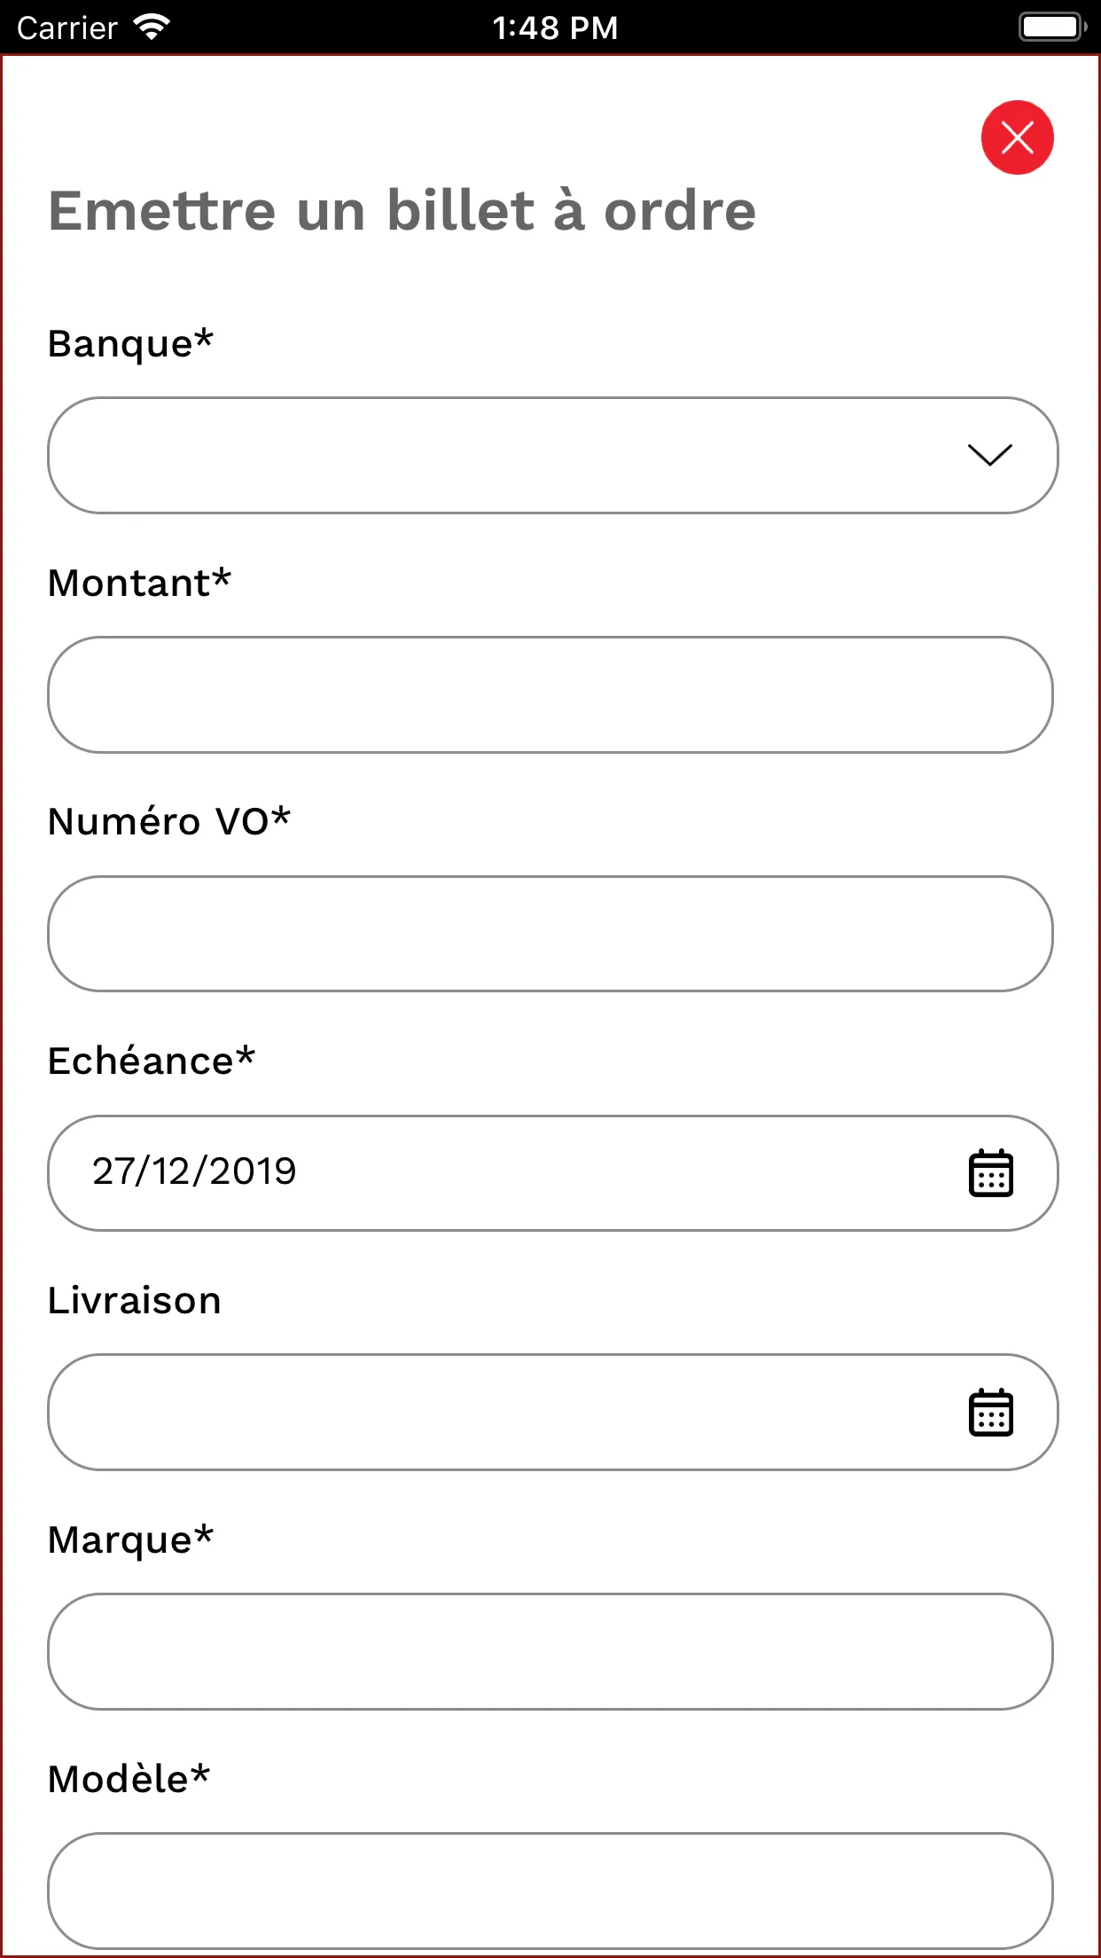Viewport: 1101px width, 1958px height.
Task: Click the 27/12/2019 date value
Action: [194, 1171]
